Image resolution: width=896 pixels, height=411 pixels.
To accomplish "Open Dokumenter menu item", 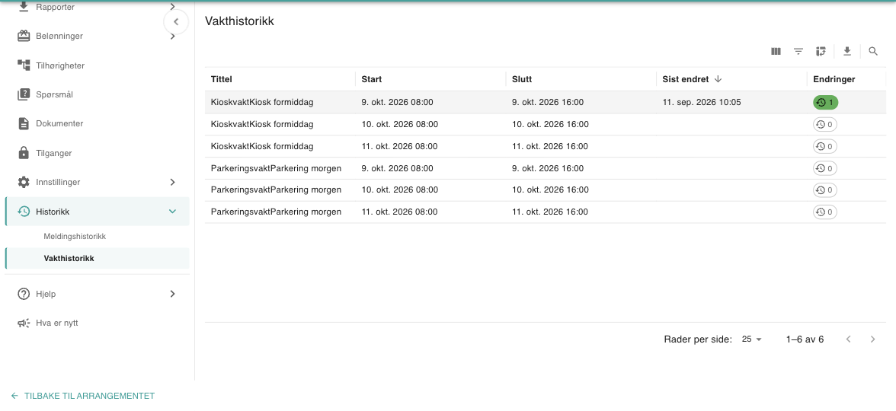I will click(98, 123).
